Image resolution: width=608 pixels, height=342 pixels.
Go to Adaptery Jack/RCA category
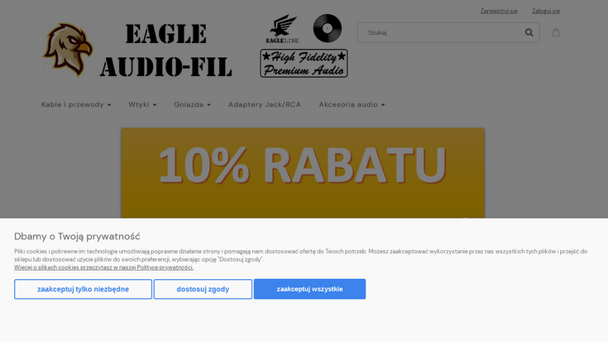pos(265,104)
